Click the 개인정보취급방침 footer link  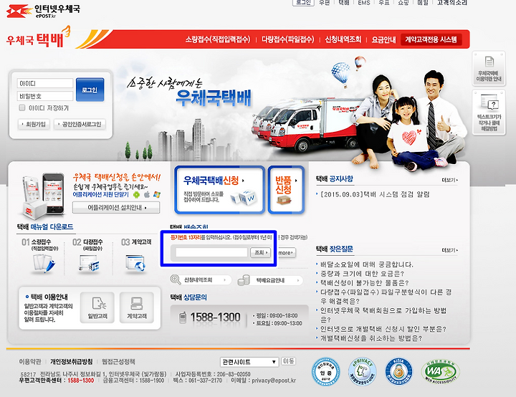pyautogui.click(x=72, y=361)
